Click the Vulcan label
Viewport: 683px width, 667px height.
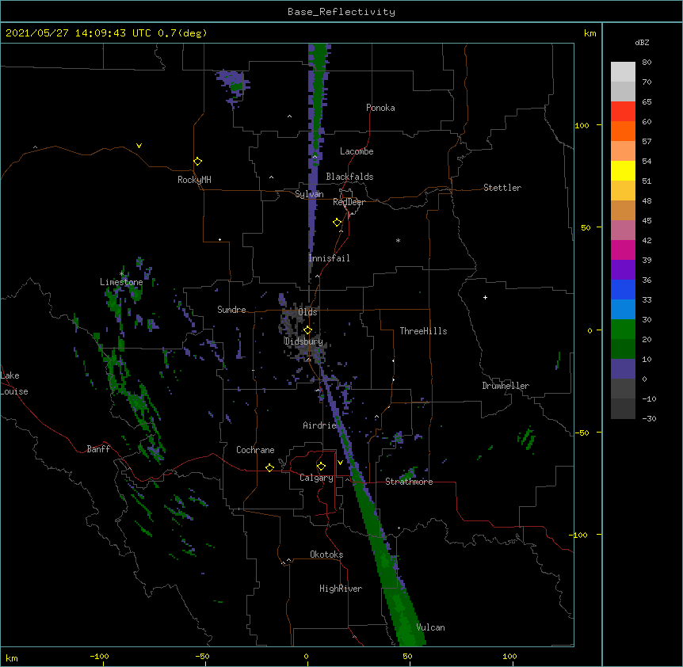click(430, 627)
